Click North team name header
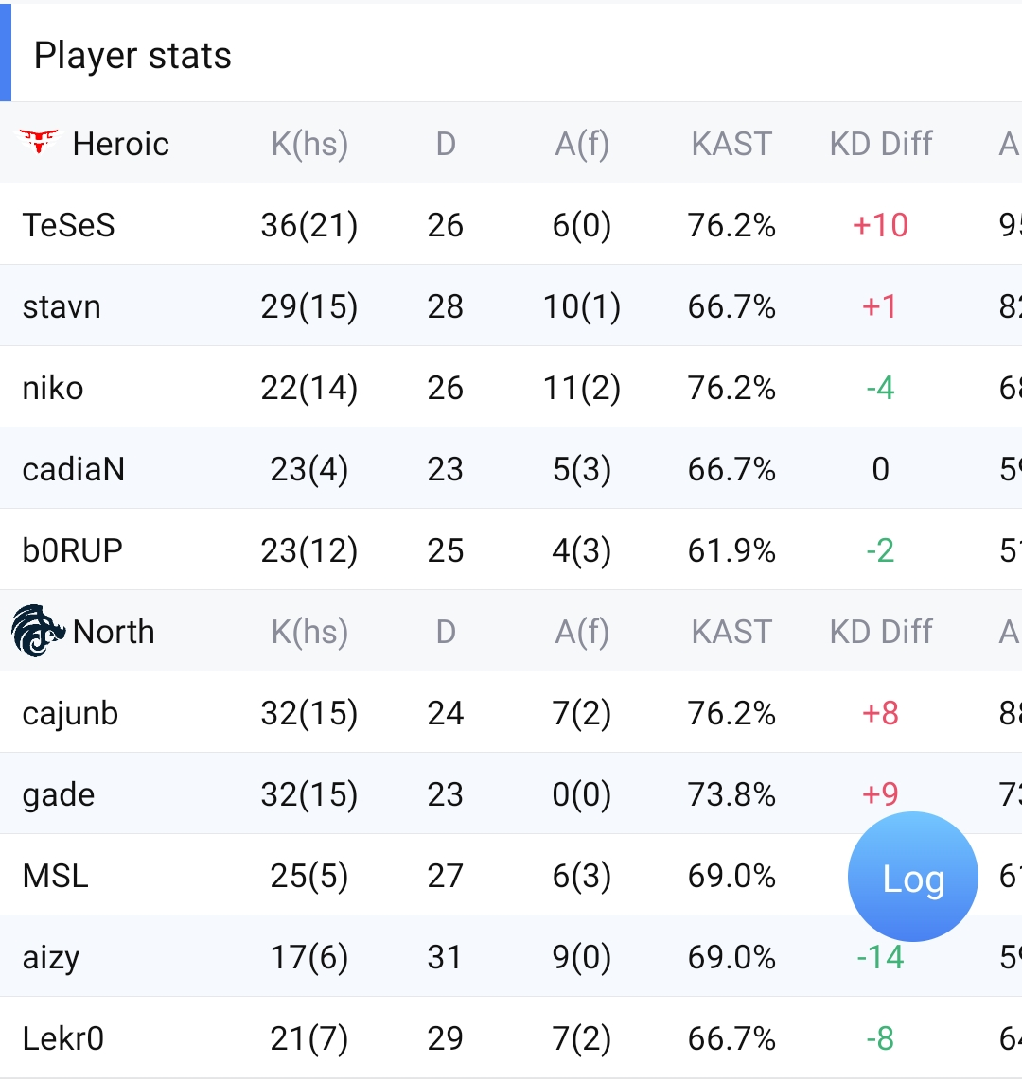The height and width of the screenshot is (1080, 1022). tap(114, 632)
